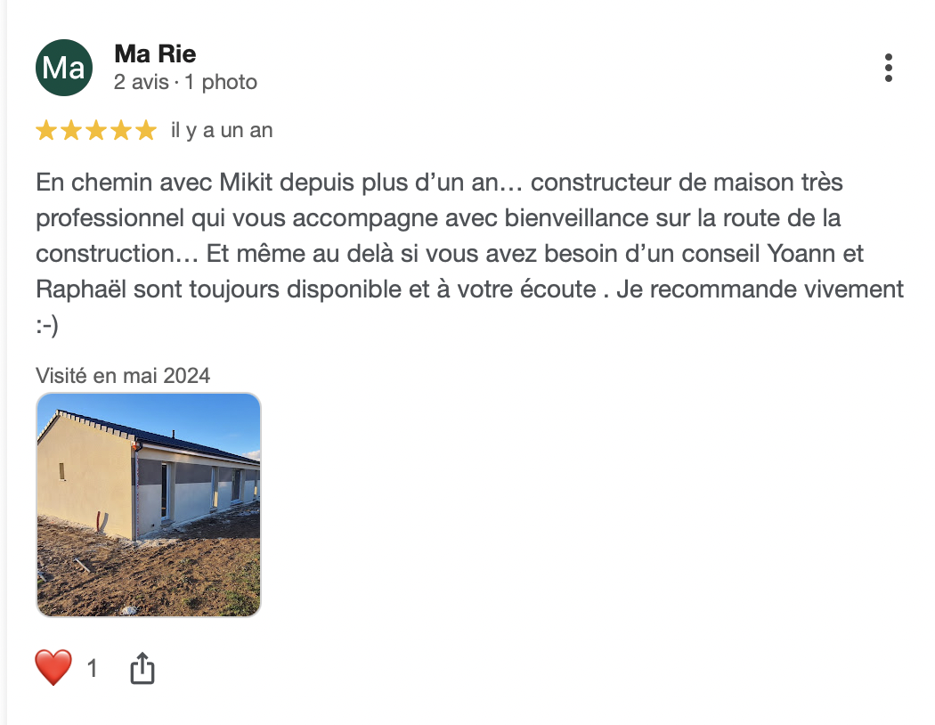Open the attached house photo thumbnail

pos(148,504)
